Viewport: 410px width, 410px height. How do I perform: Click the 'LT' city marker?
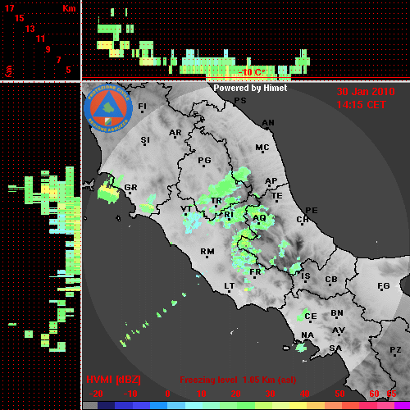(x=229, y=287)
